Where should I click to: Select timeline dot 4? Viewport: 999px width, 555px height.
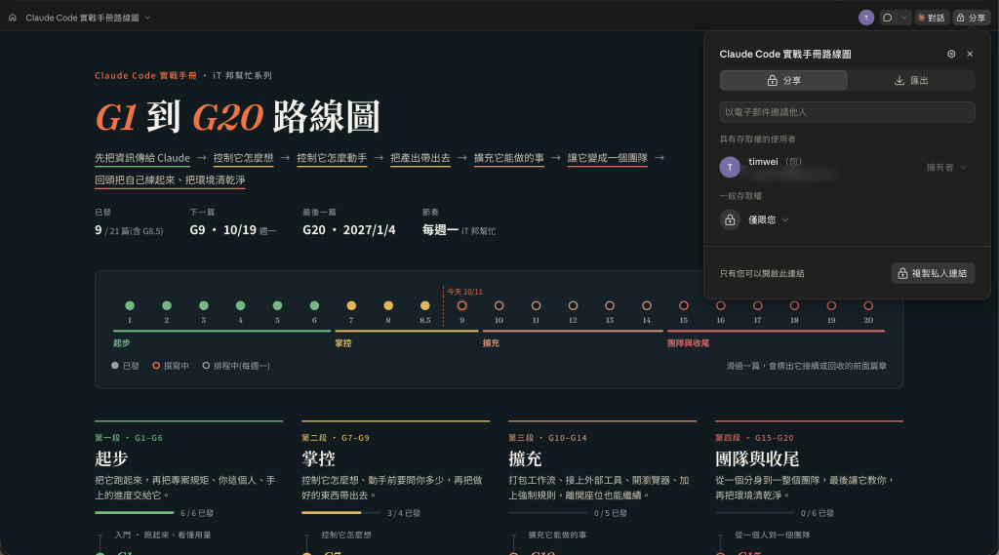[x=240, y=306]
